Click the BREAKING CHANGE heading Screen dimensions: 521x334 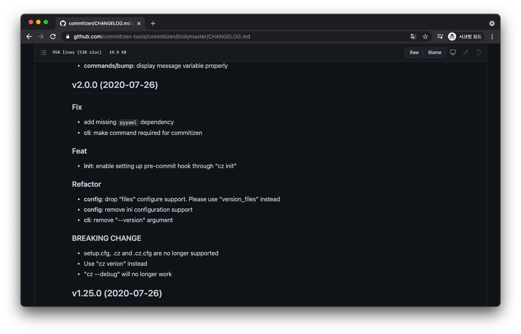tap(107, 239)
